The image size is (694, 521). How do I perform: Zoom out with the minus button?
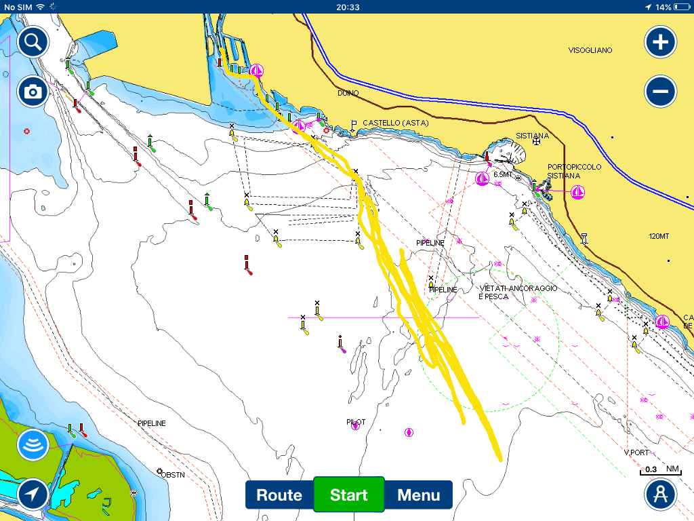[x=660, y=91]
